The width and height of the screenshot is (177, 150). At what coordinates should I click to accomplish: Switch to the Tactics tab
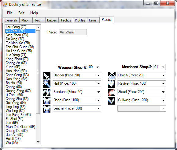(66, 20)
